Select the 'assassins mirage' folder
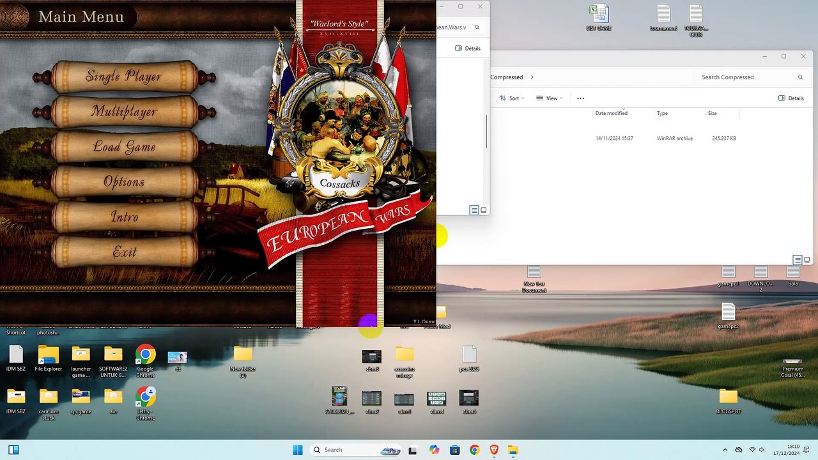The image size is (818, 460). (404, 361)
